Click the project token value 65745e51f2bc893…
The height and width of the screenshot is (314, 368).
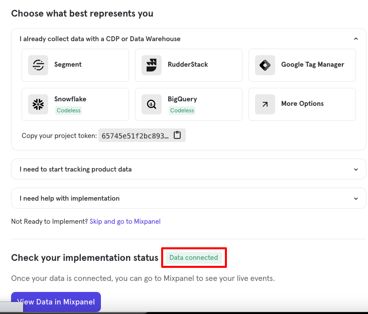[x=135, y=135]
